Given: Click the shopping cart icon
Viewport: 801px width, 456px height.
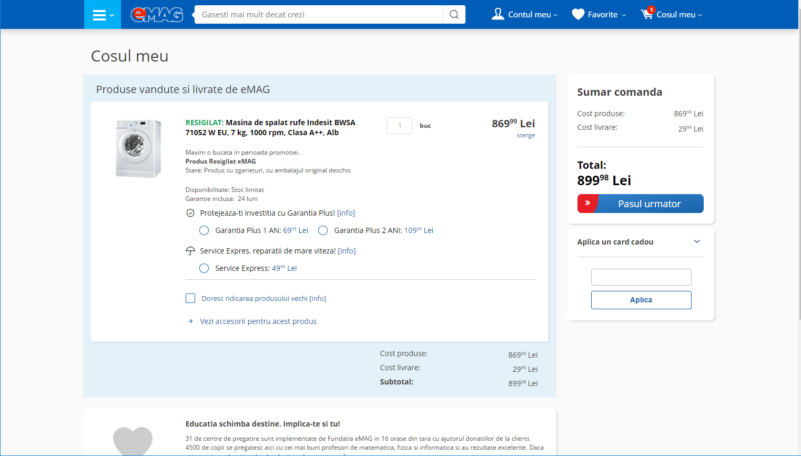Looking at the screenshot, I should [x=647, y=14].
